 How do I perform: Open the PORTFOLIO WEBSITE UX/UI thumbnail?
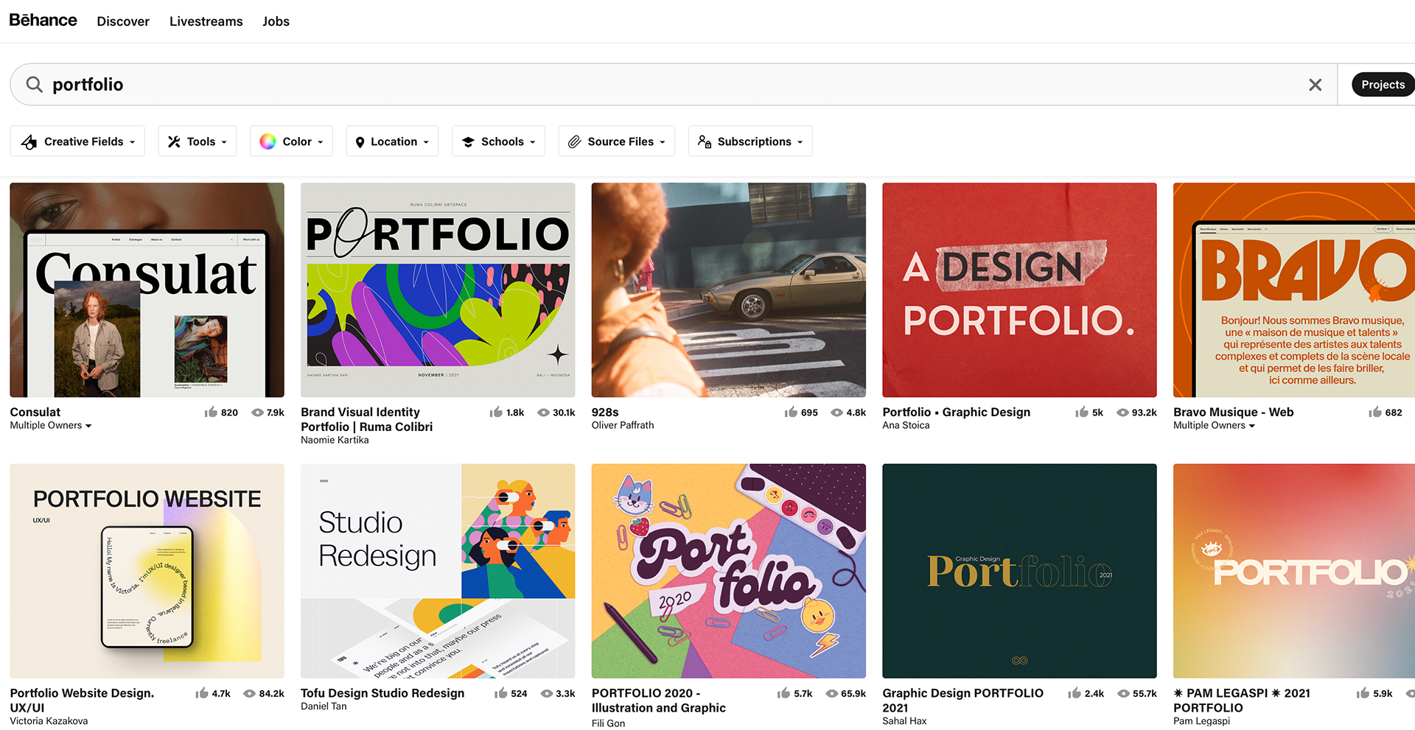tap(147, 571)
